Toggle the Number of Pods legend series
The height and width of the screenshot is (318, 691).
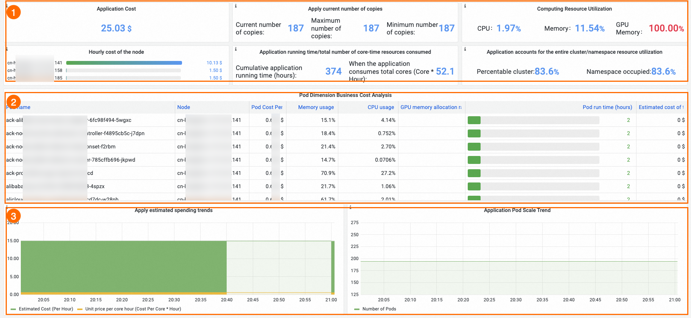(x=379, y=309)
